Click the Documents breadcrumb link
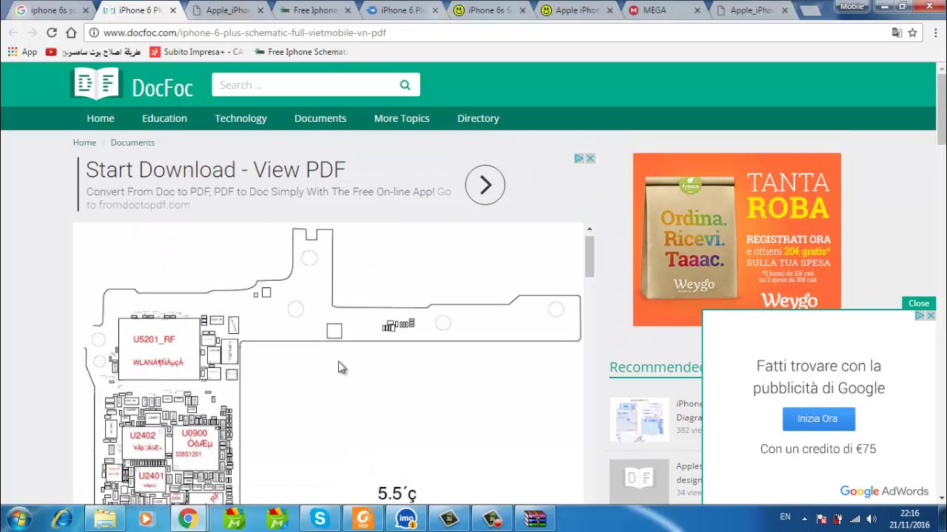 (x=132, y=142)
